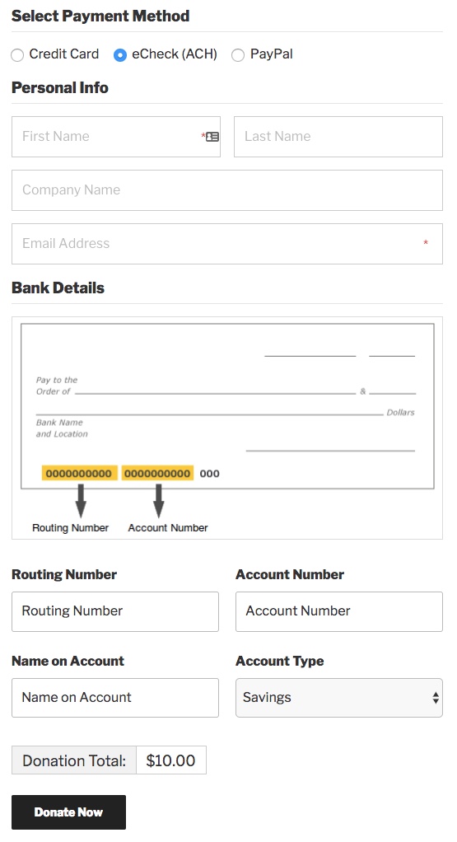Screen dimensions: 457x842
Task: Click the $10.00 donation total amount
Action: pos(171,760)
